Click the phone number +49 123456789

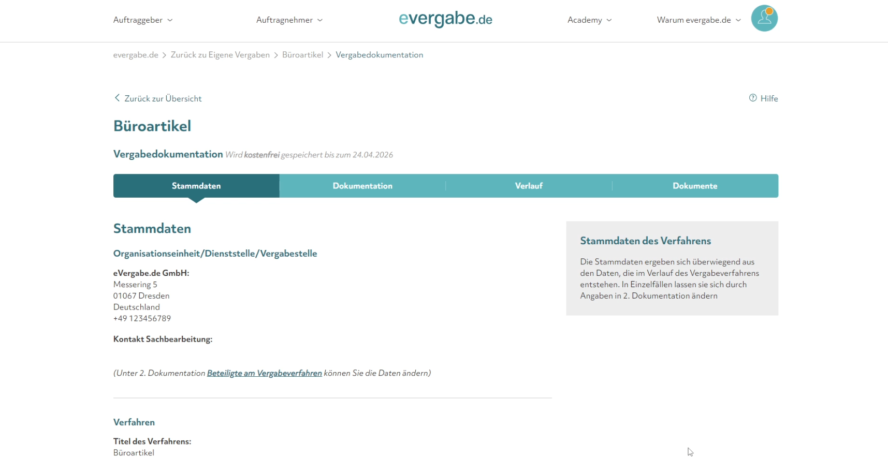click(142, 318)
